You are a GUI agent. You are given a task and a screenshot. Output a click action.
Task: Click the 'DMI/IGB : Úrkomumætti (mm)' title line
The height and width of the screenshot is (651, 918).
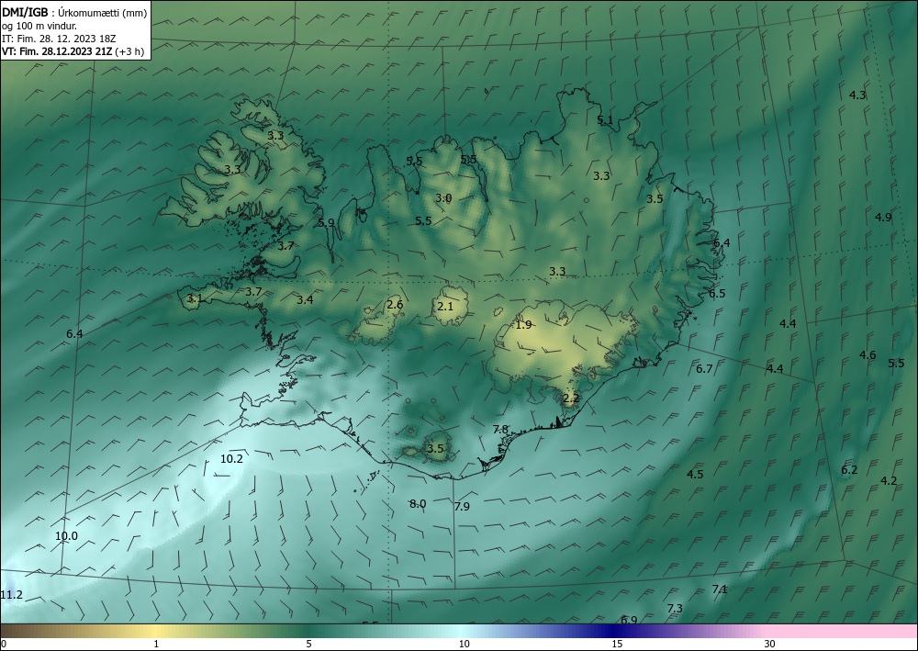point(74,13)
